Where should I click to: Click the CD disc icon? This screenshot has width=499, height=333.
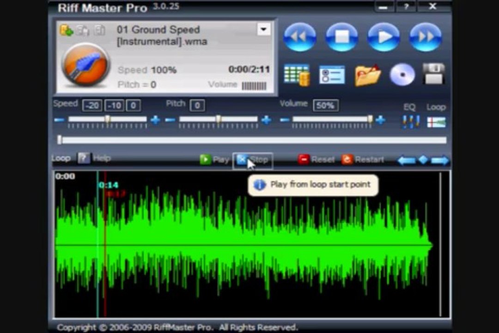402,75
